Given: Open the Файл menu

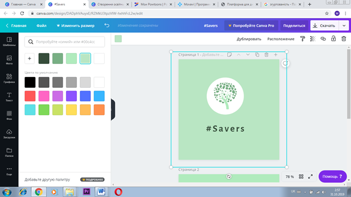Looking at the screenshot, I should (x=41, y=26).
